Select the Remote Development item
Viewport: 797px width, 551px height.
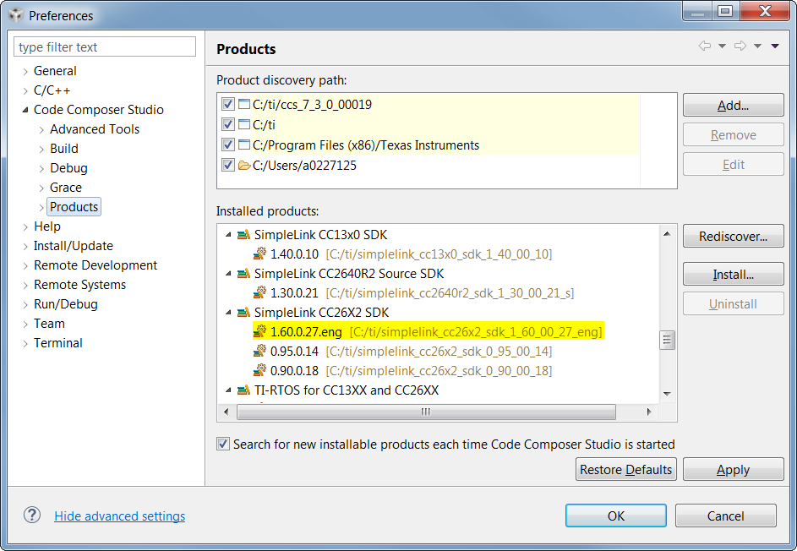(x=95, y=265)
